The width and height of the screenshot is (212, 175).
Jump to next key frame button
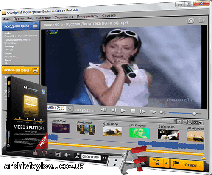[x=153, y=112]
